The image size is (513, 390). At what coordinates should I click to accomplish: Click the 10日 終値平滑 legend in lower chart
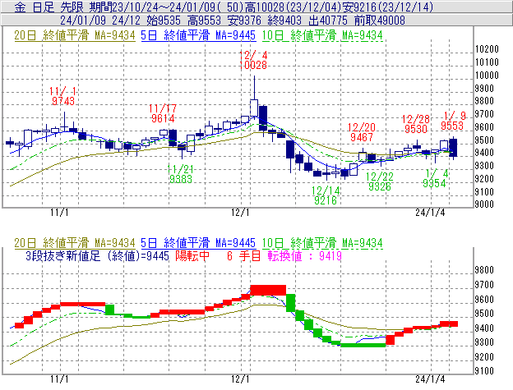322,243
